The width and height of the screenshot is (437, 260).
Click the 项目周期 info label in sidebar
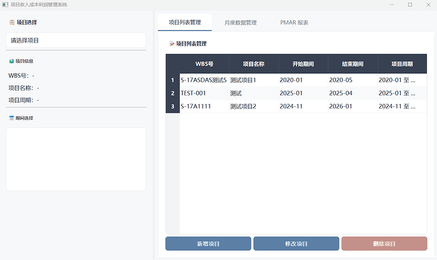[23, 100]
